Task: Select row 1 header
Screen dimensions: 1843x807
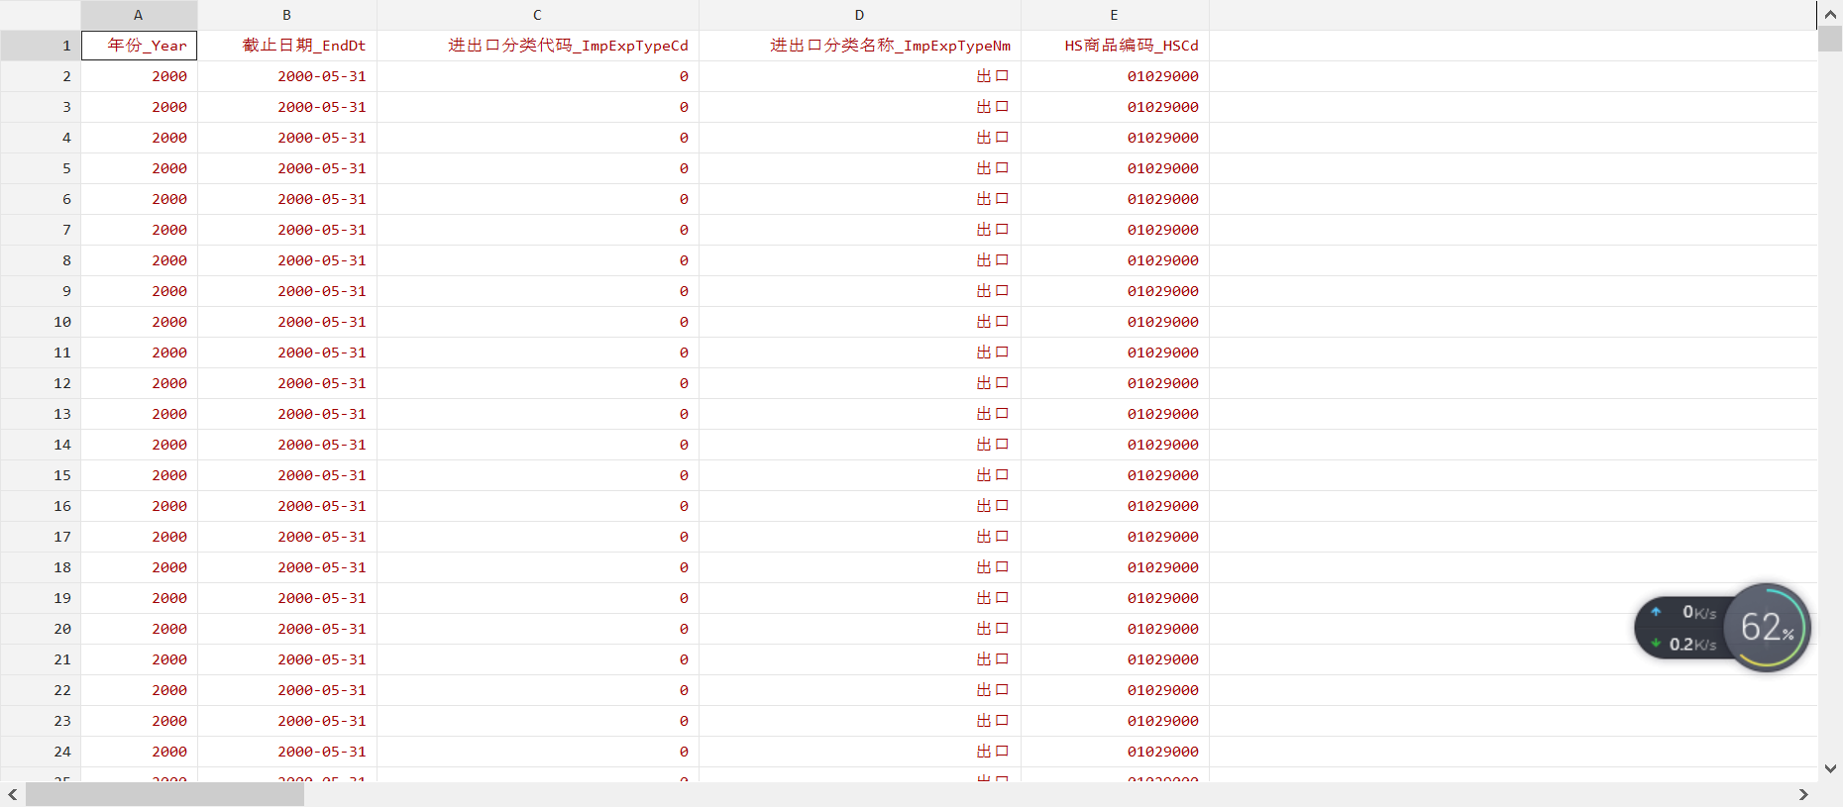Action: point(41,46)
